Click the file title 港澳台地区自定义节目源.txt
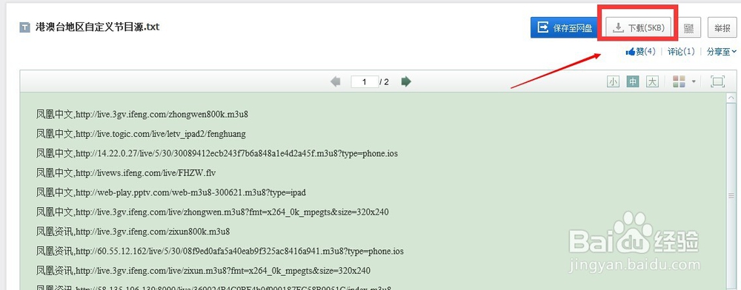This screenshot has width=741, height=290. tap(97, 27)
